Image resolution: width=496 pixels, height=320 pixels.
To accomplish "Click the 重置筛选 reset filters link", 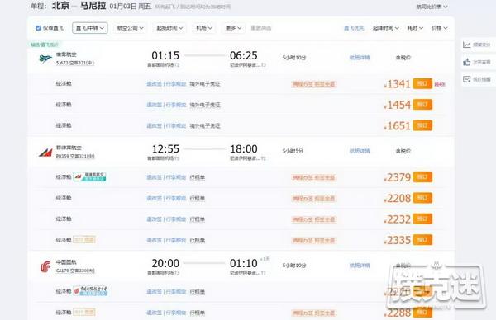I will point(261,28).
